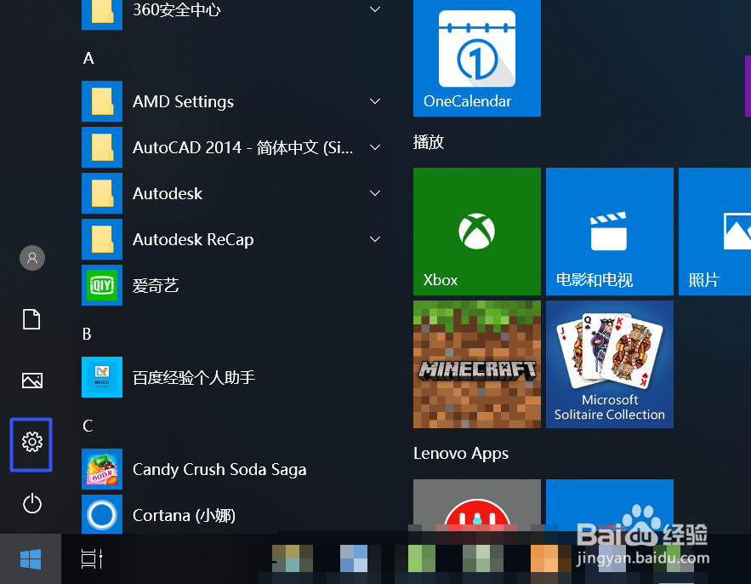The image size is (751, 584).
Task: Open the 360安全中心 folder icon
Action: [x=102, y=14]
